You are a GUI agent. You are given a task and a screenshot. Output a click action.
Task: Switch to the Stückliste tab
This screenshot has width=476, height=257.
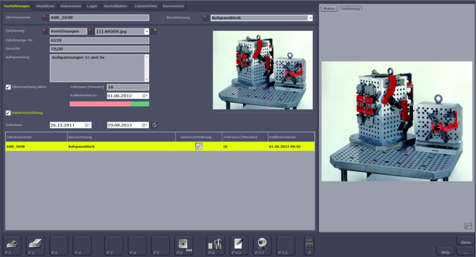[45, 6]
